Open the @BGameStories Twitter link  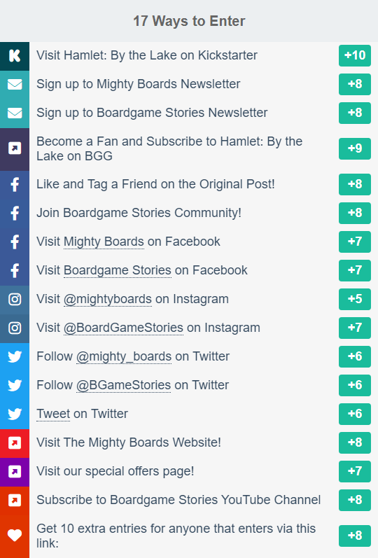pyautogui.click(x=123, y=385)
